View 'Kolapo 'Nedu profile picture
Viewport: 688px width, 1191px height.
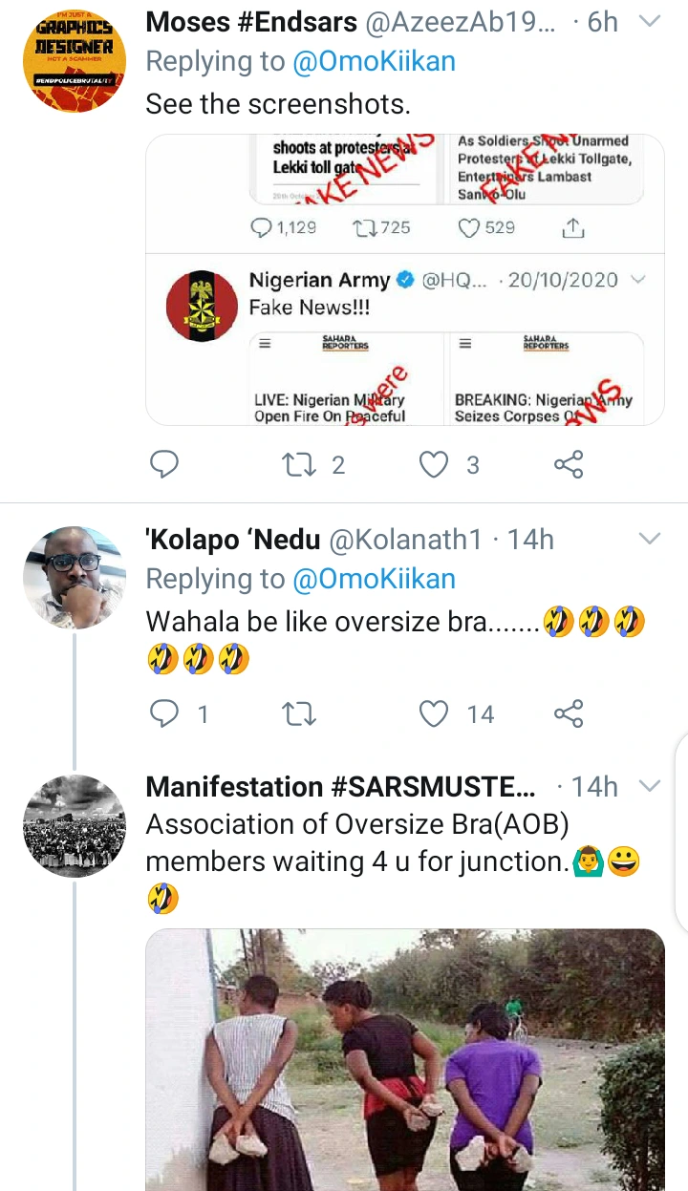click(74, 577)
